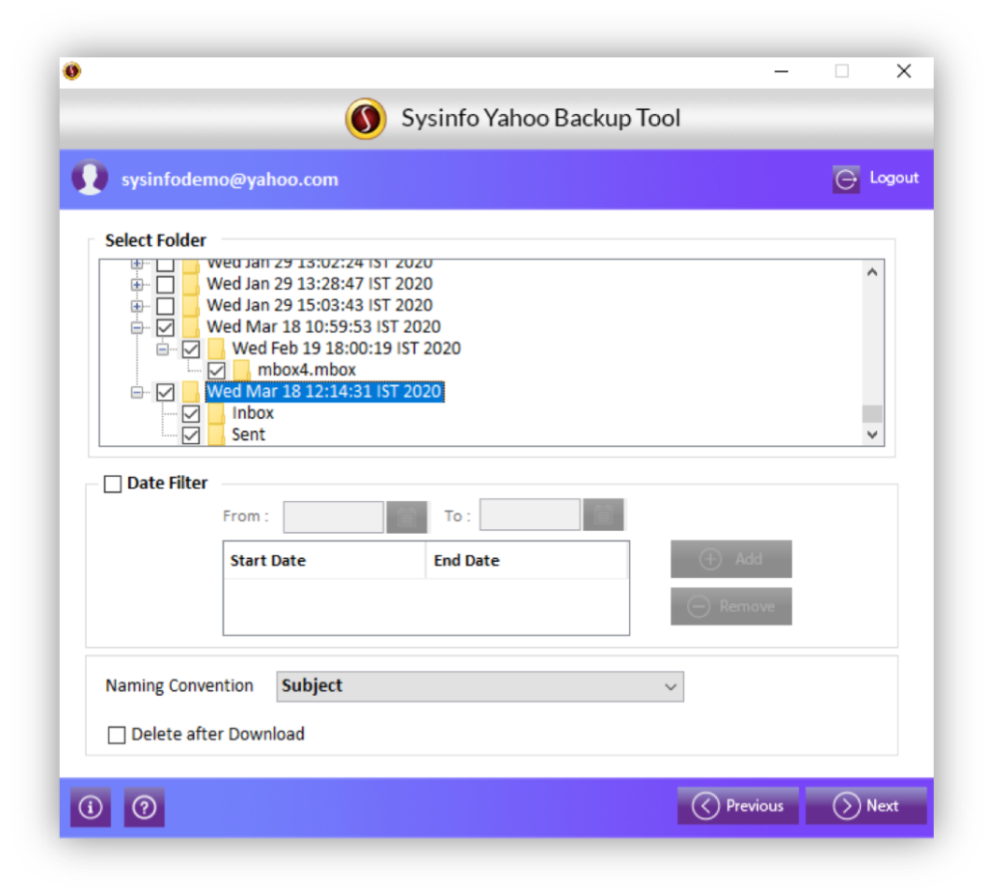The width and height of the screenshot is (988, 891).
Task: Click the app icon in title bar
Action: (71, 70)
